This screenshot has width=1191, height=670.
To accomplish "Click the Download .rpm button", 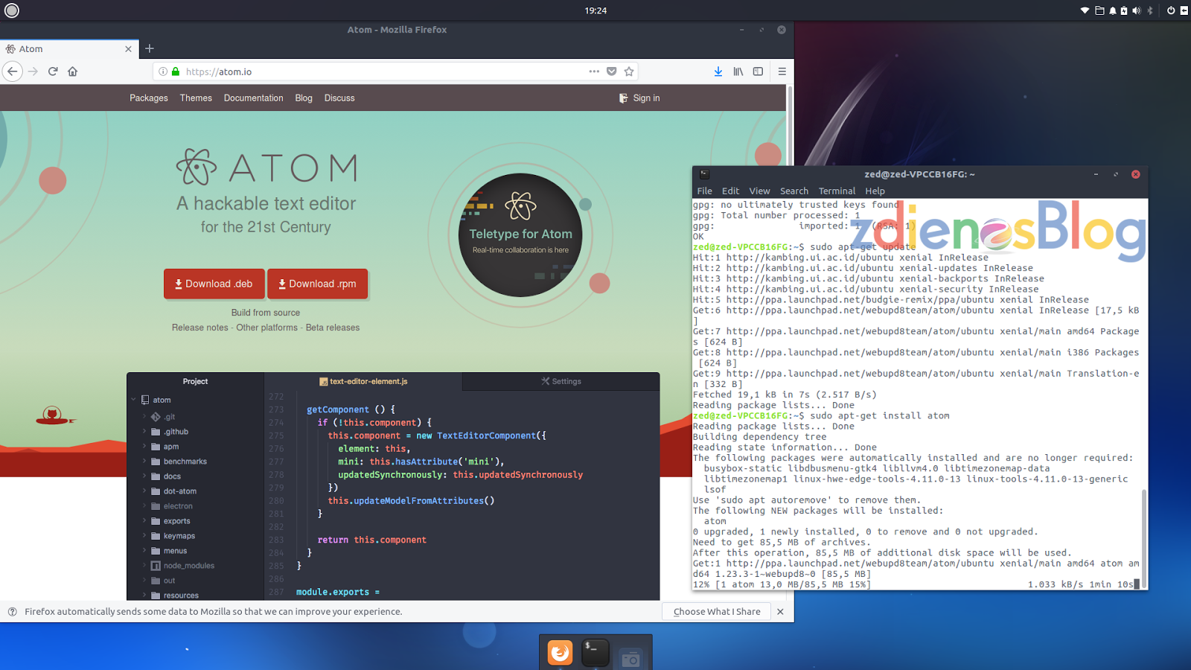I will pos(317,284).
